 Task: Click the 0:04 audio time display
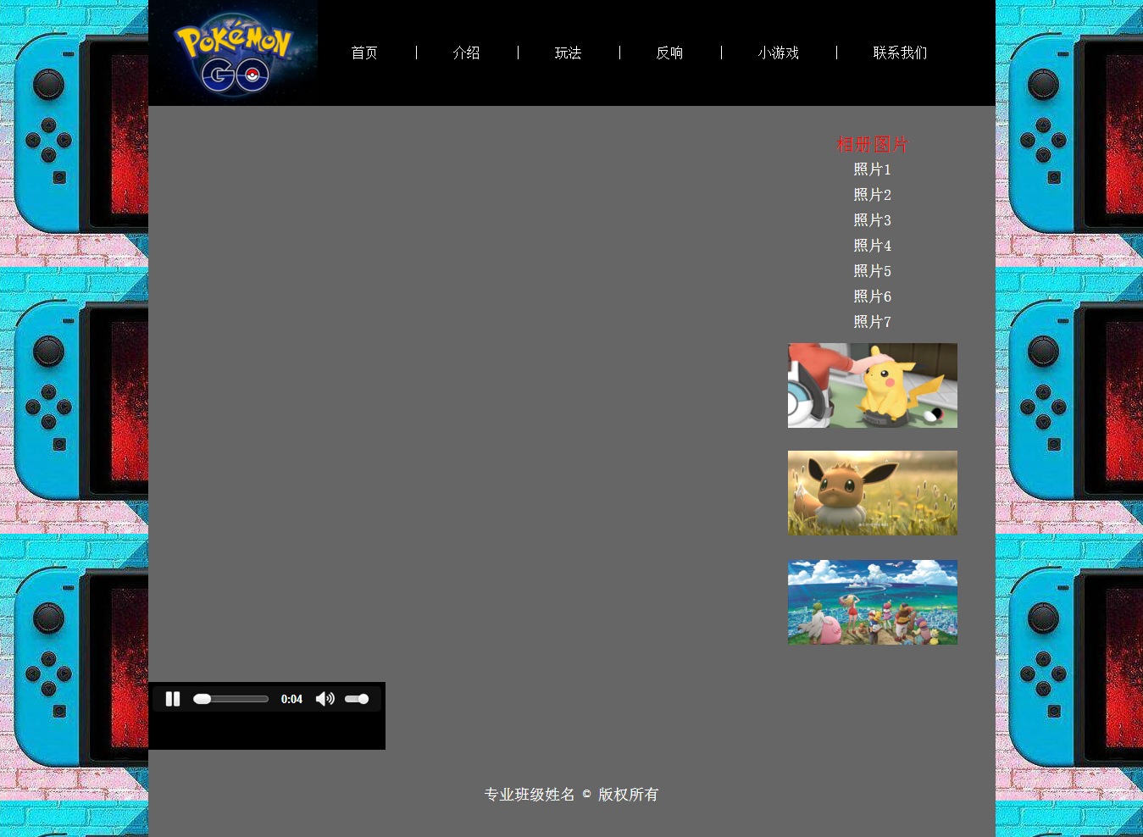[x=291, y=699]
